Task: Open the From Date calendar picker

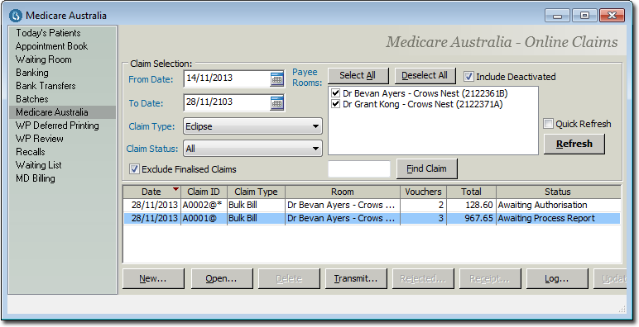Action: [x=277, y=79]
